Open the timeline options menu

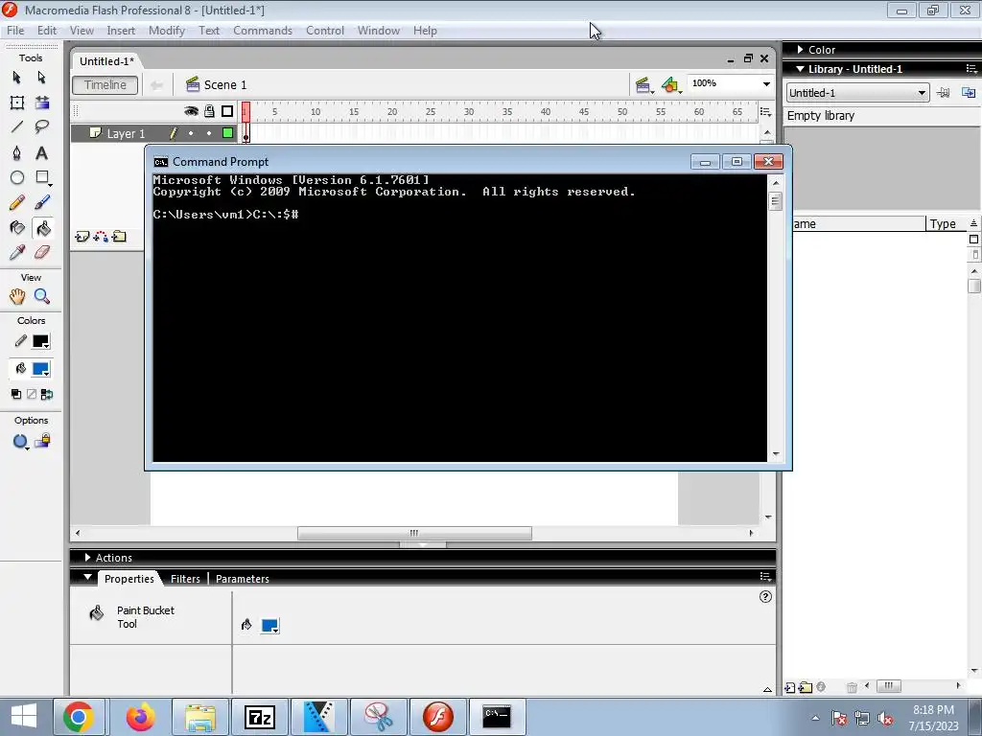point(765,111)
